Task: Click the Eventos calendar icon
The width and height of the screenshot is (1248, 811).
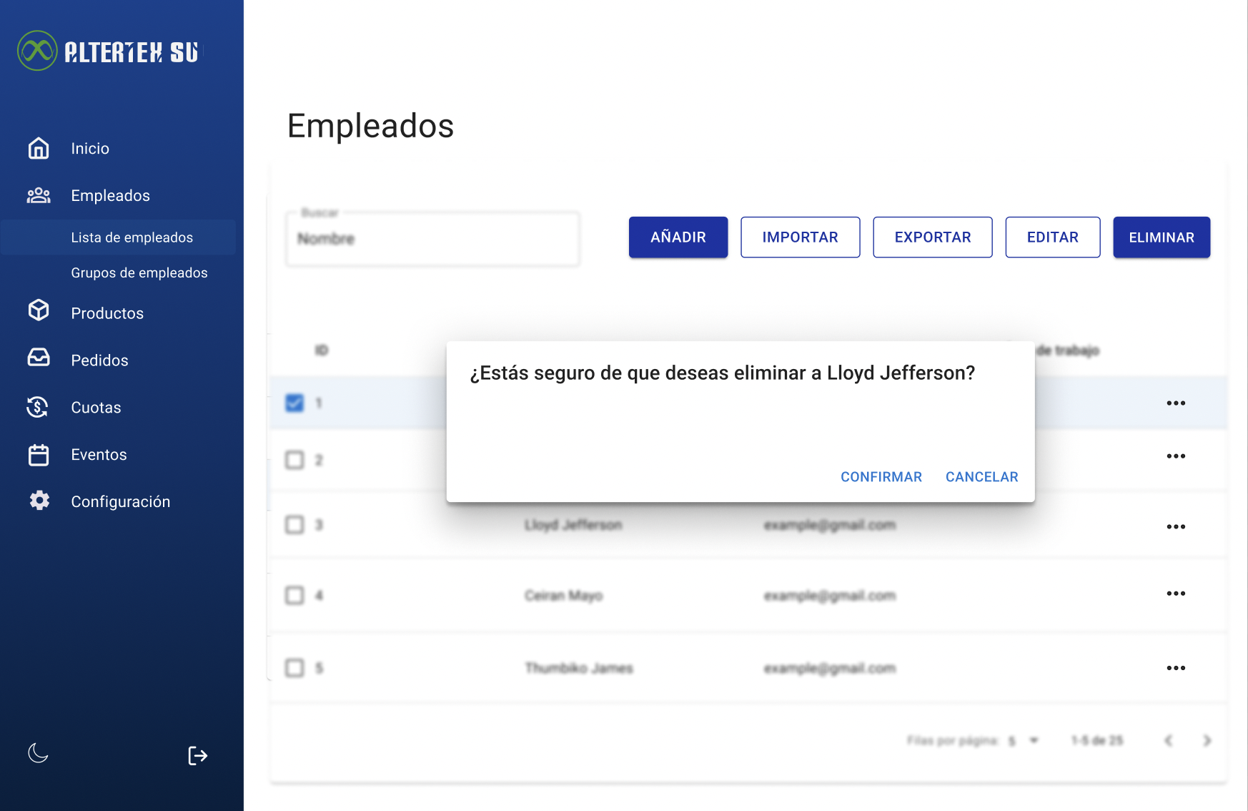Action: click(x=39, y=455)
